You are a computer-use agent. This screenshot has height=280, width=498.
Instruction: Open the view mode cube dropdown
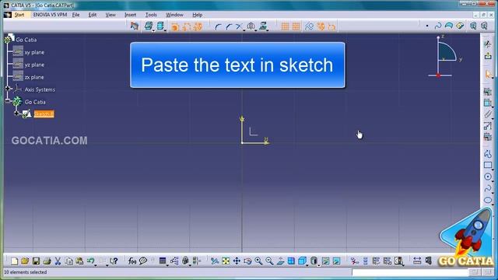(307, 264)
